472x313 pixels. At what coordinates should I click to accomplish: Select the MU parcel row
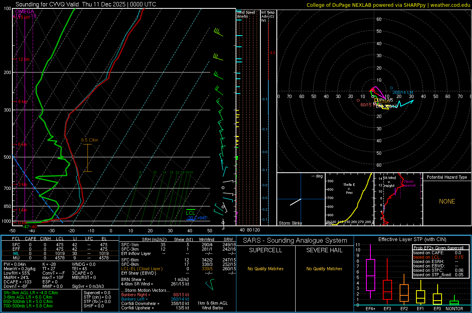point(60,258)
